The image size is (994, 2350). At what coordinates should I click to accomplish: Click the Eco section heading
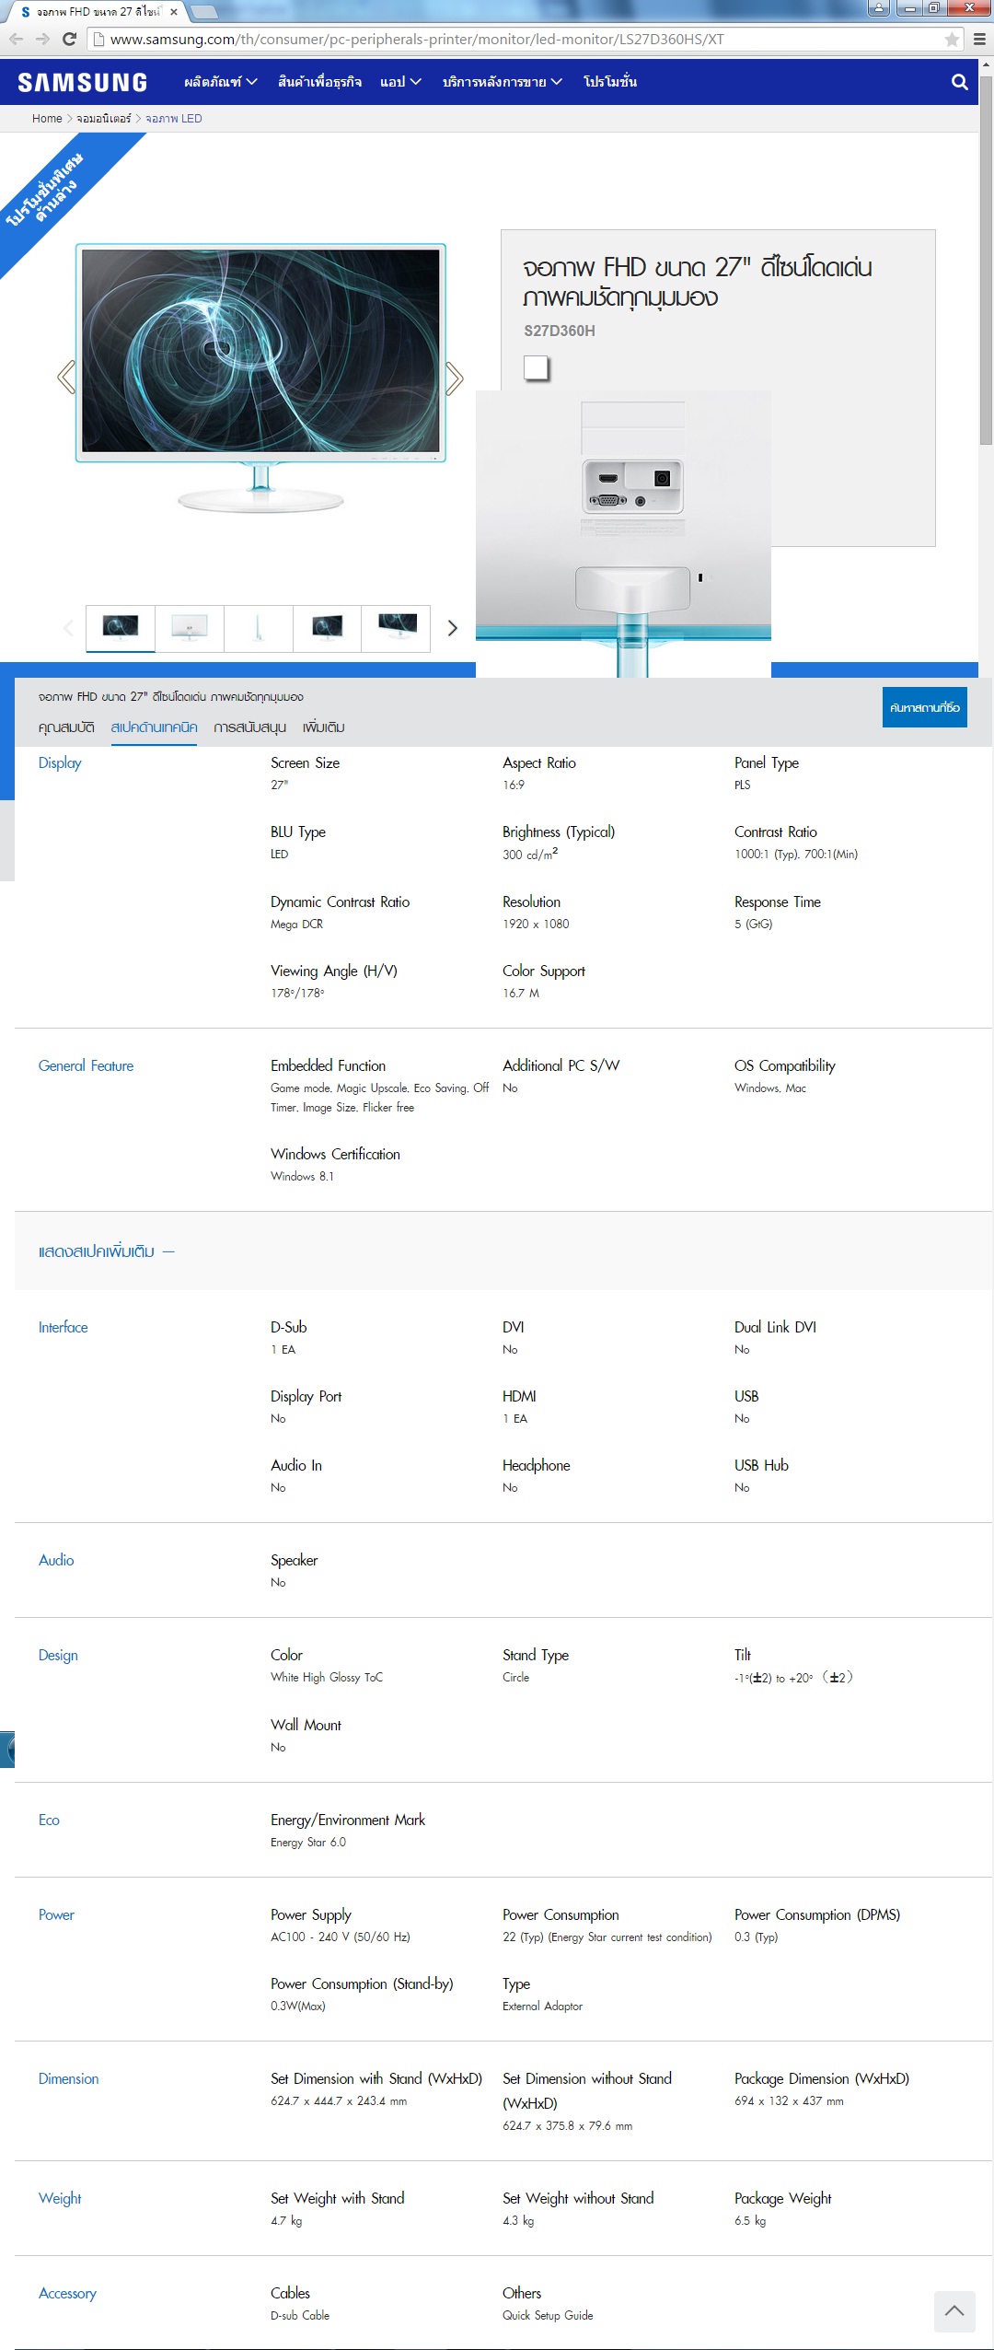coord(49,1820)
